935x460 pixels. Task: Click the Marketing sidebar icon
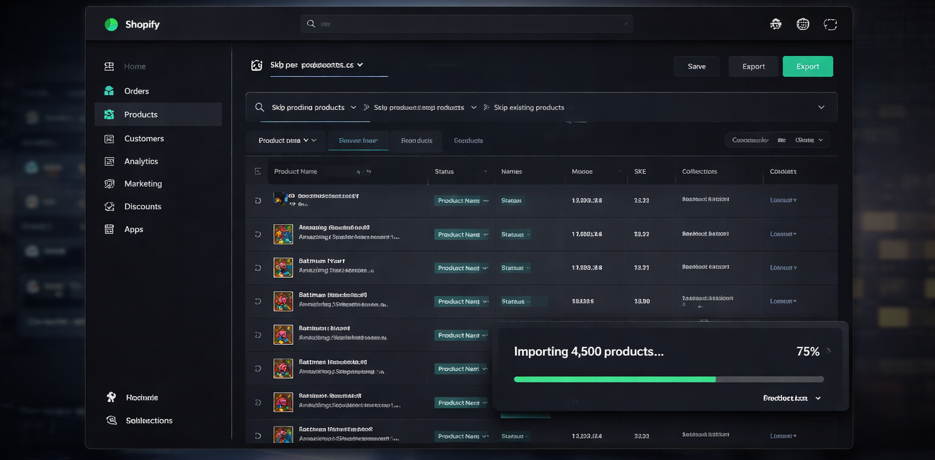pyautogui.click(x=109, y=184)
